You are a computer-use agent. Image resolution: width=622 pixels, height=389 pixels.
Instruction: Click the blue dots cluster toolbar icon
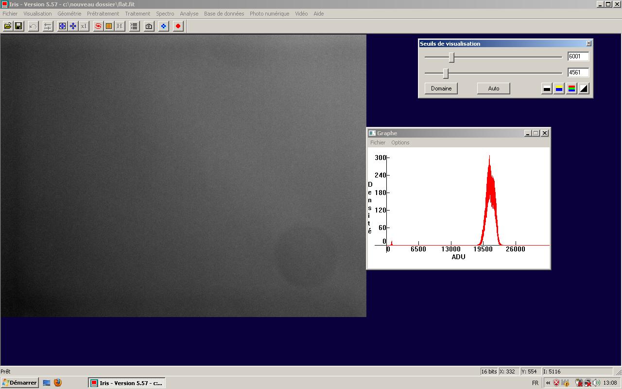(x=163, y=26)
